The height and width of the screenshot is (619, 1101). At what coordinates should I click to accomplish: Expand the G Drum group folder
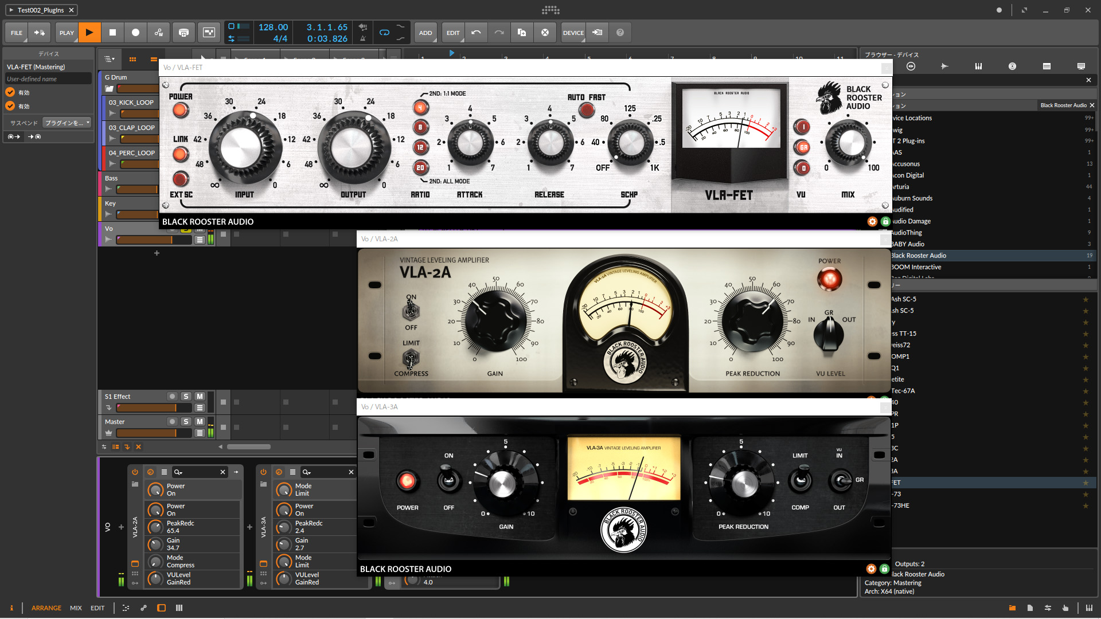point(110,89)
